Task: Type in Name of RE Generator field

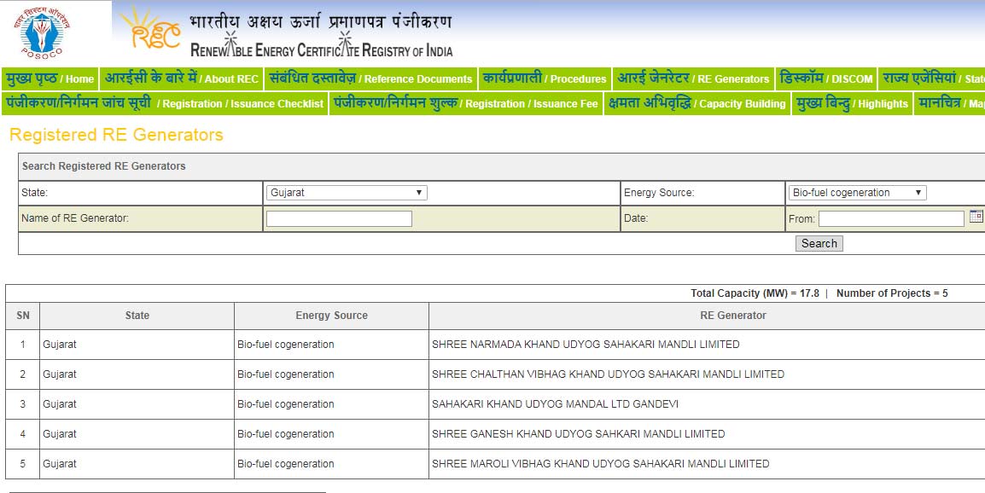Action: 339,218
